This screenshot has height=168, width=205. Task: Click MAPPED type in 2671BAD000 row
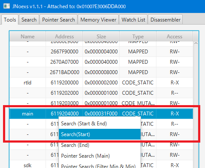(x=138, y=72)
